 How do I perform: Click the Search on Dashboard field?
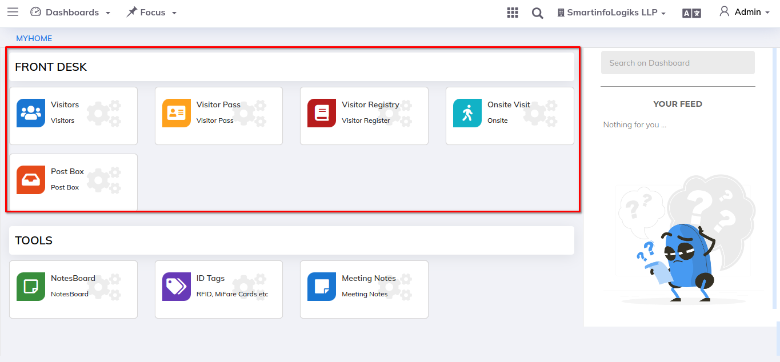677,62
